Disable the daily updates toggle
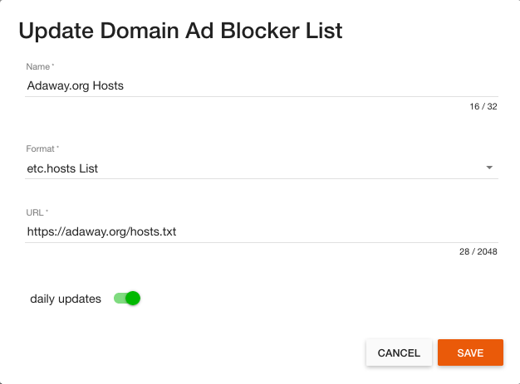 tap(127, 299)
